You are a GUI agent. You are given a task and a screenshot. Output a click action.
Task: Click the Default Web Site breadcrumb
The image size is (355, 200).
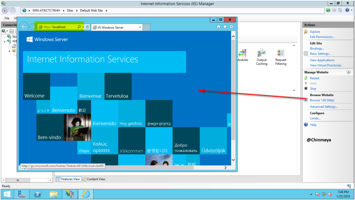[x=91, y=10]
